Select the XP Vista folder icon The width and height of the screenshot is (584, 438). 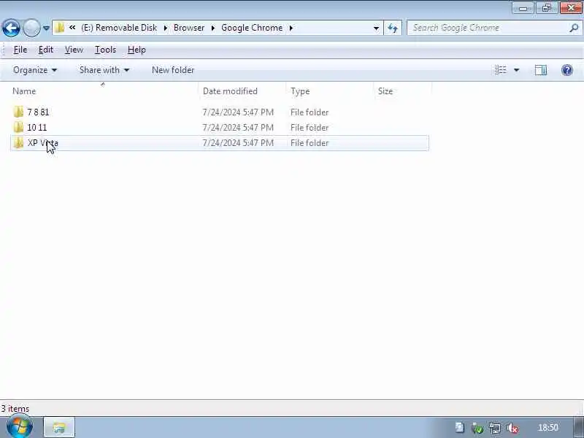tap(18, 142)
